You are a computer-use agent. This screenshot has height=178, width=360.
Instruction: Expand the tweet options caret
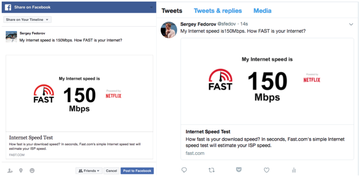(351, 24)
